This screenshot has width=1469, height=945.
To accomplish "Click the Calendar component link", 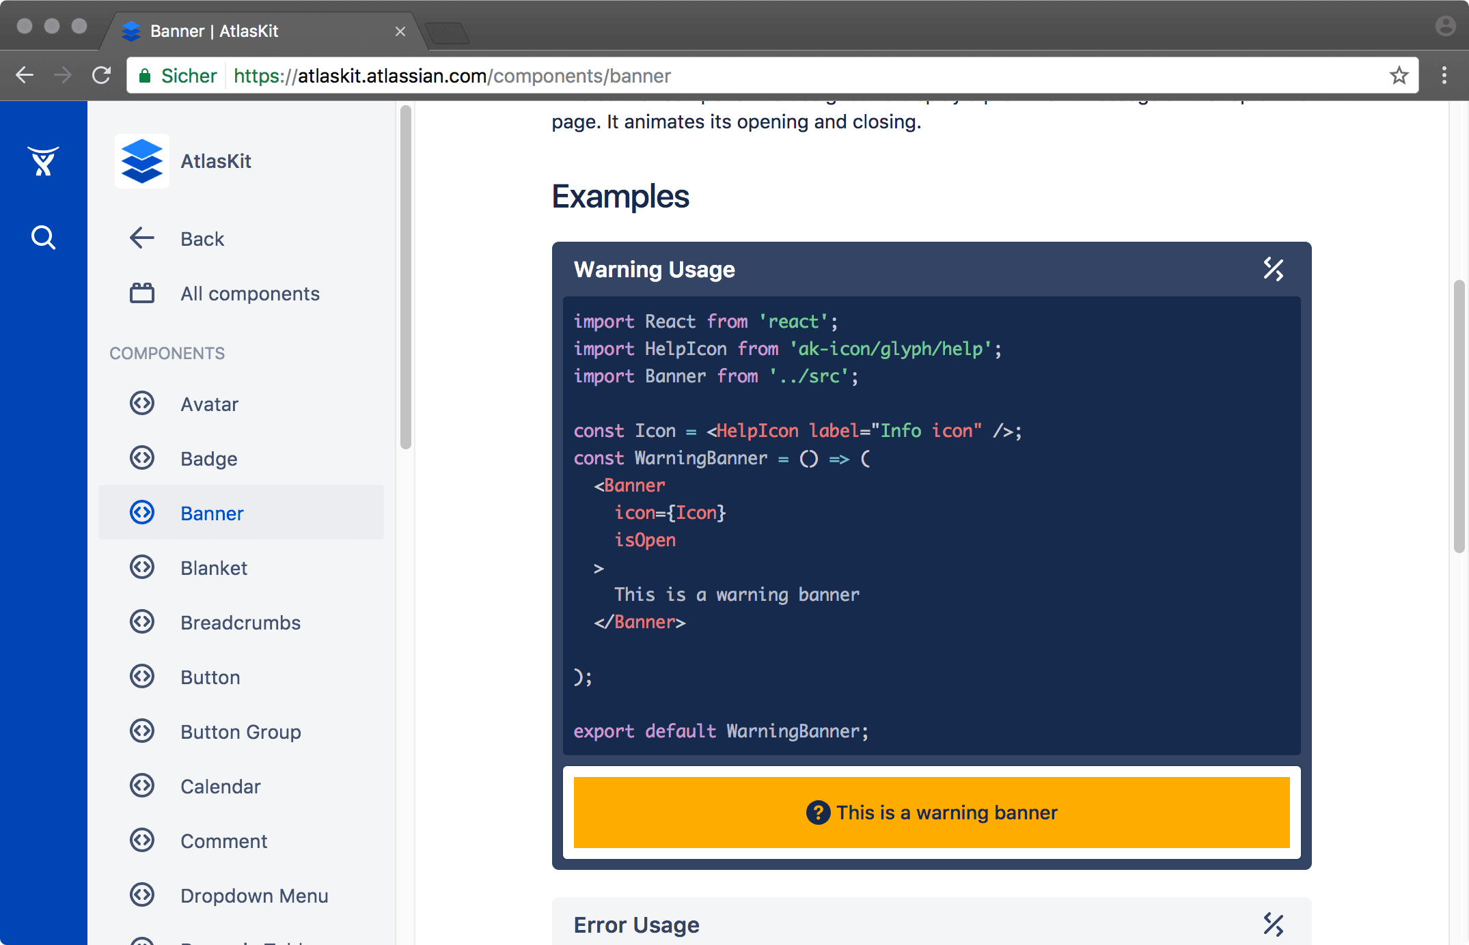I will pos(221,787).
